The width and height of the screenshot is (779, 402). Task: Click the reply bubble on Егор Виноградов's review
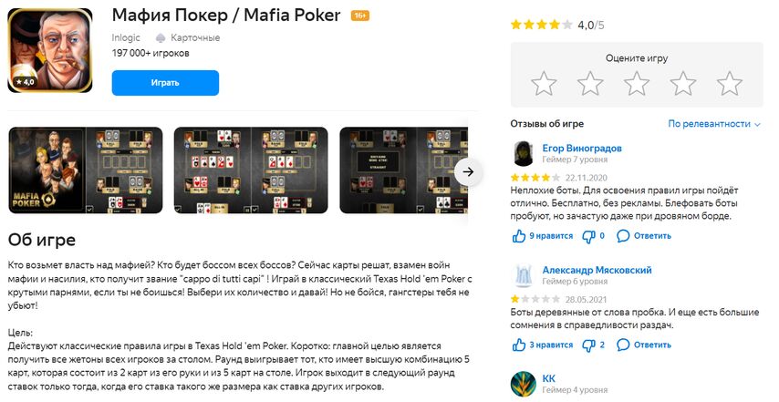pyautogui.click(x=623, y=236)
